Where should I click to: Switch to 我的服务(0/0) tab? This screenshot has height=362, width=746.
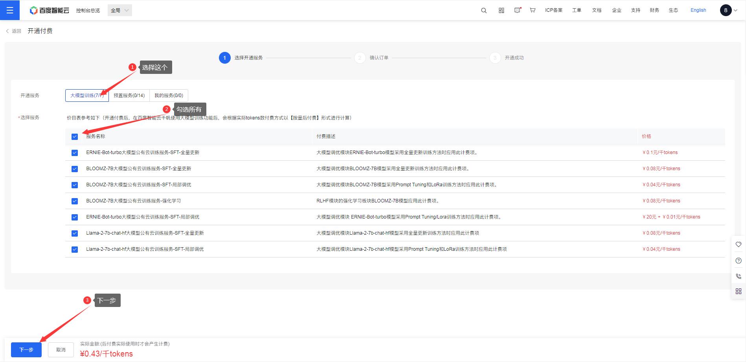tap(169, 96)
